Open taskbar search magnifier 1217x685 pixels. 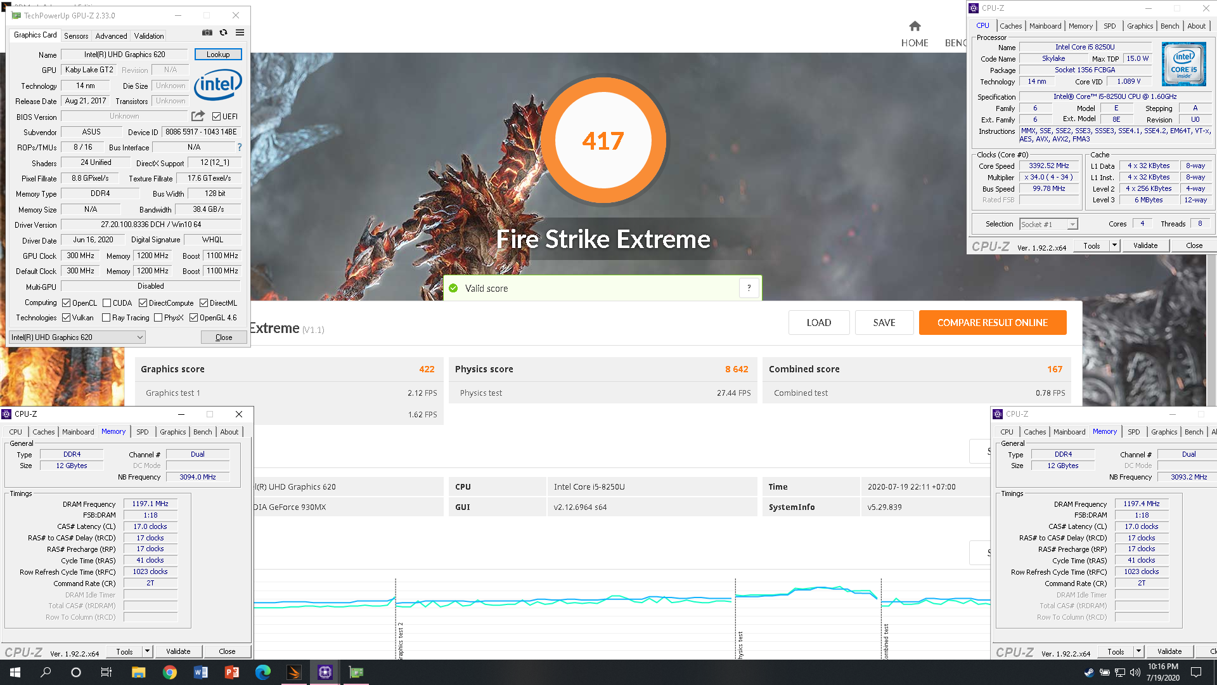[46, 672]
